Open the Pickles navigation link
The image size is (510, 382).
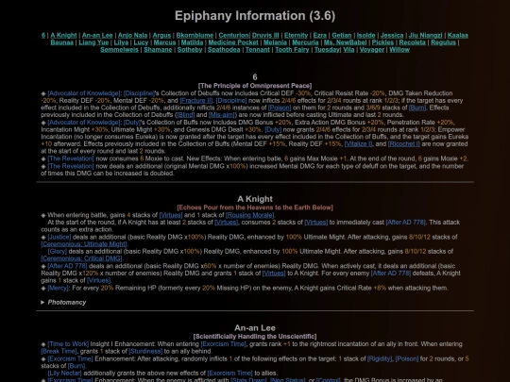[382, 42]
